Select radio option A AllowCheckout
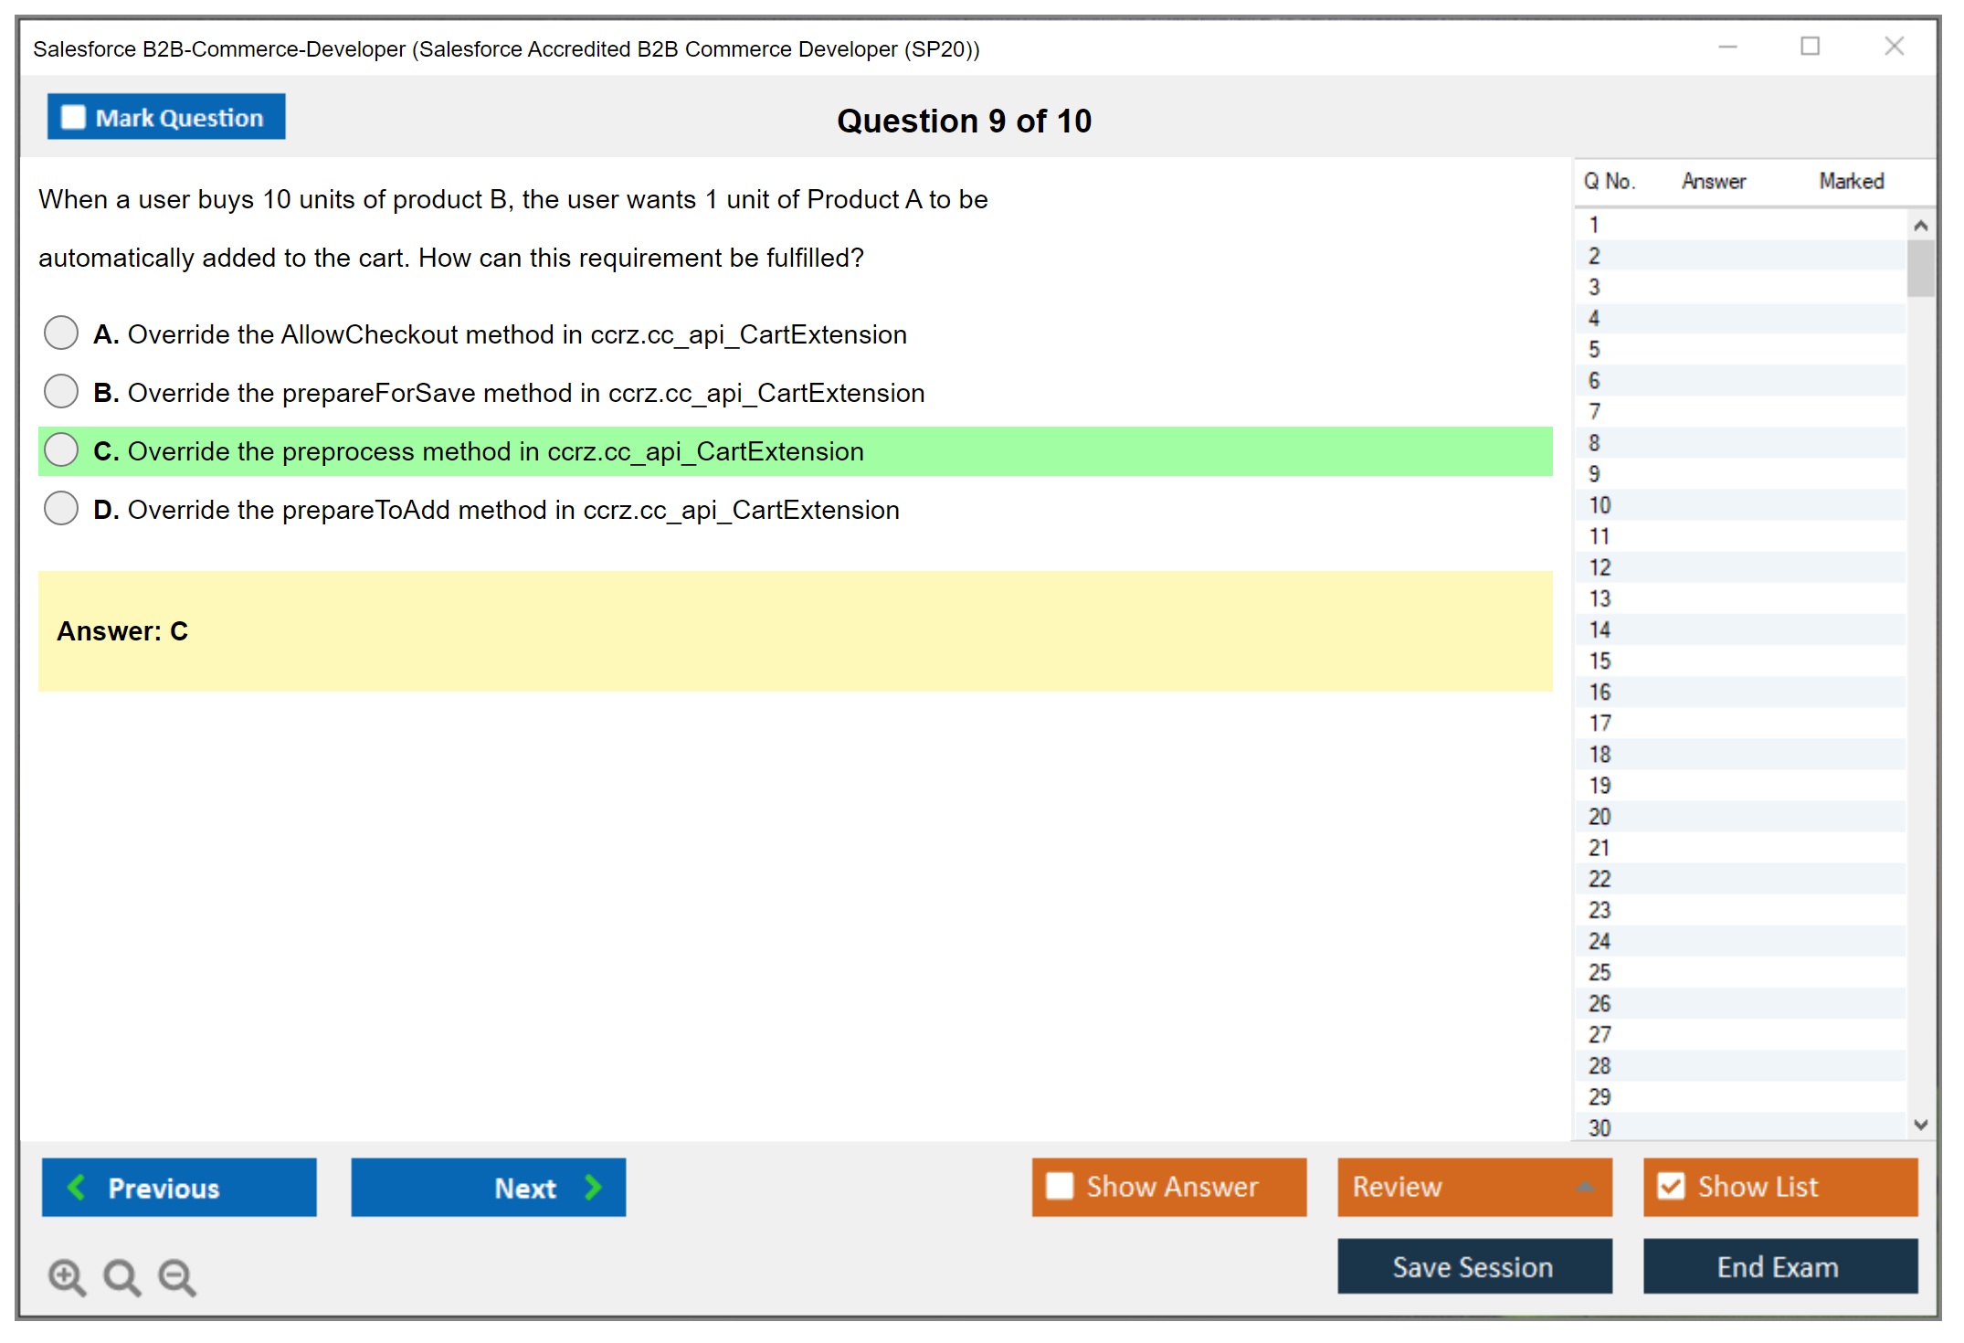Image resolution: width=1964 pixels, height=1343 pixels. coord(61,333)
